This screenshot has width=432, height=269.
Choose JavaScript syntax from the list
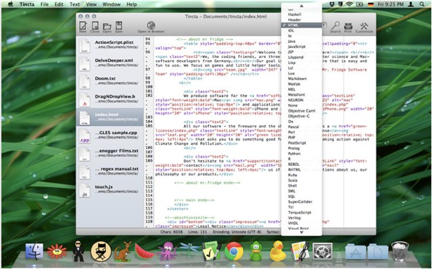point(302,47)
